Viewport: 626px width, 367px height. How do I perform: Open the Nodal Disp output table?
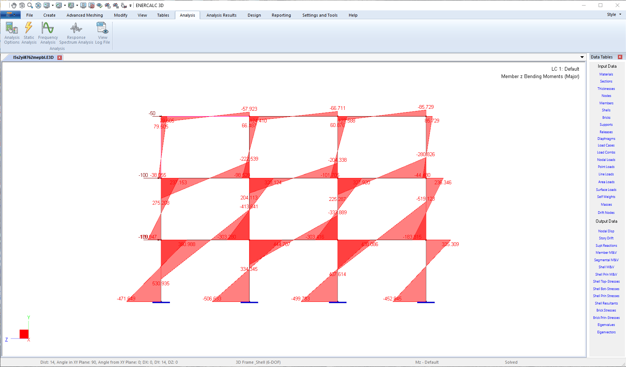606,231
